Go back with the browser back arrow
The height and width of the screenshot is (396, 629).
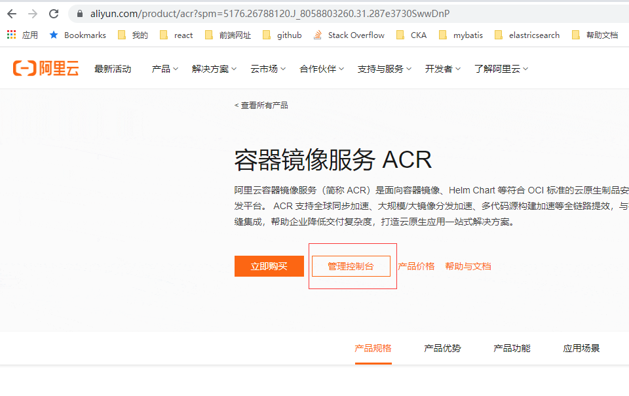[12, 14]
